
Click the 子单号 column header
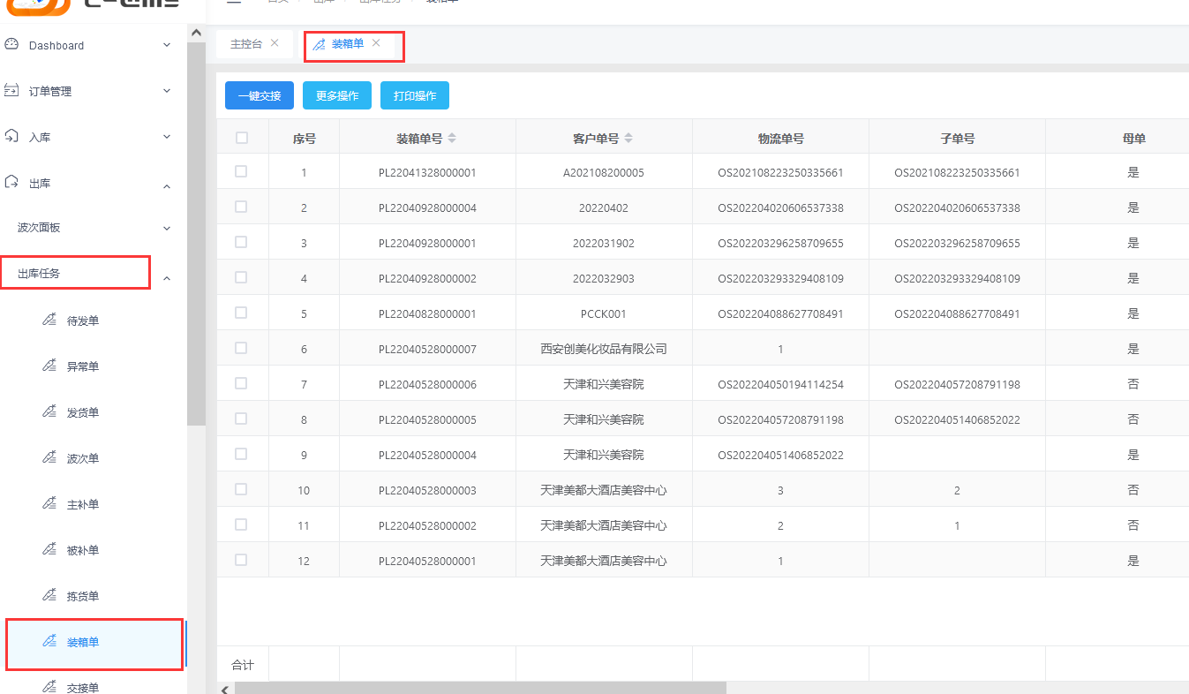(957, 138)
